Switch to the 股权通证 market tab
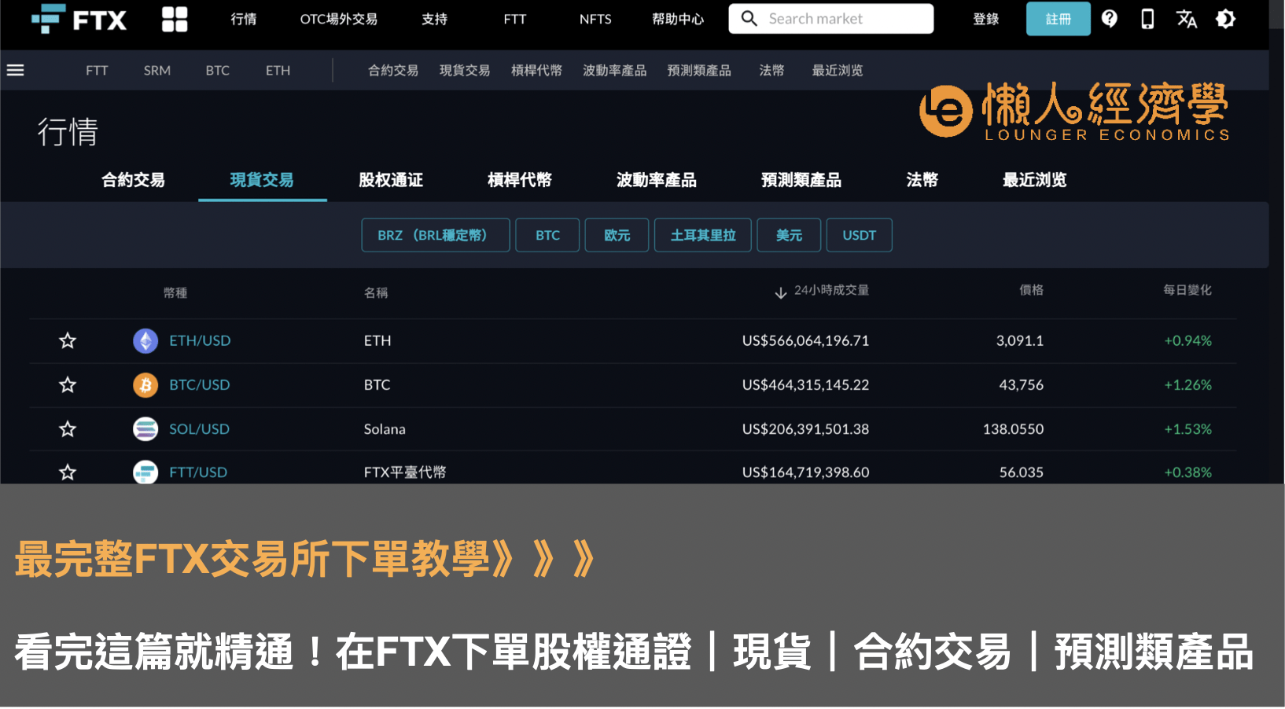 click(x=391, y=180)
